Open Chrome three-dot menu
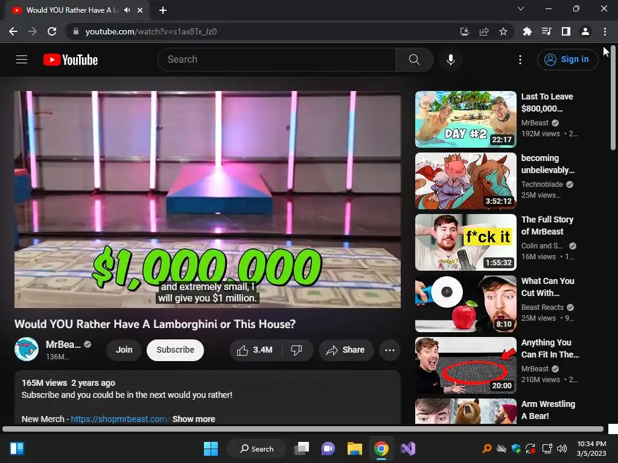 605,31
